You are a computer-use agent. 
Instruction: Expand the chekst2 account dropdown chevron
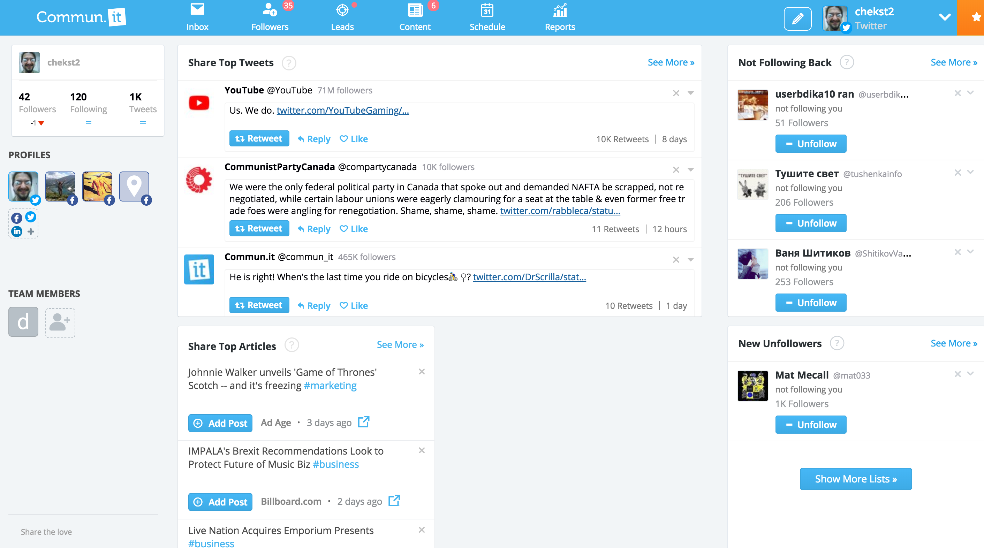pyautogui.click(x=944, y=17)
